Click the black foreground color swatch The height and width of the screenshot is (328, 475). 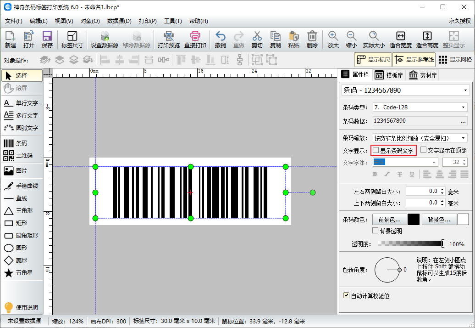pyautogui.click(x=414, y=220)
